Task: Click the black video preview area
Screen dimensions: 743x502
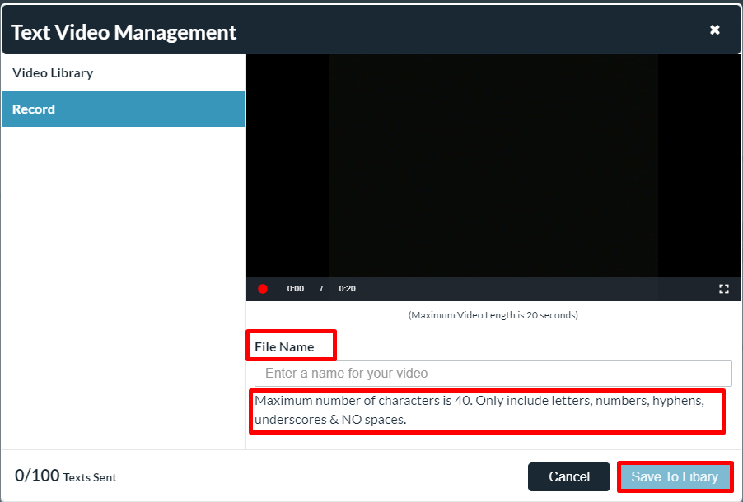Action: click(x=493, y=165)
